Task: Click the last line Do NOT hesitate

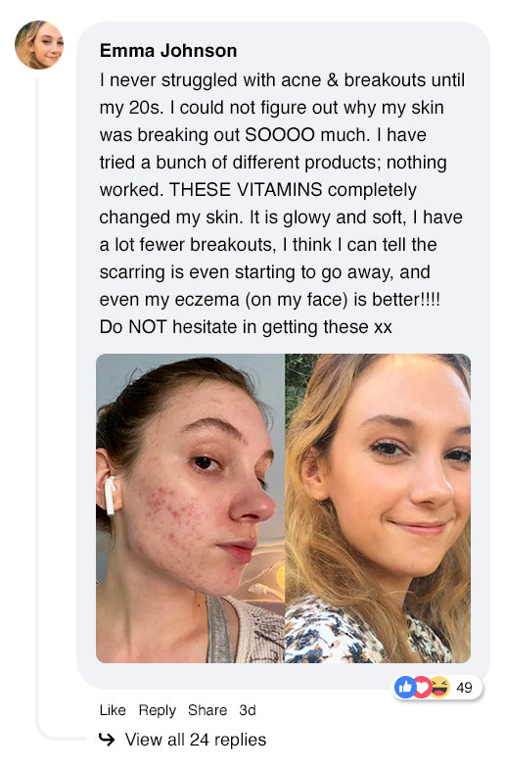Action: 246,327
